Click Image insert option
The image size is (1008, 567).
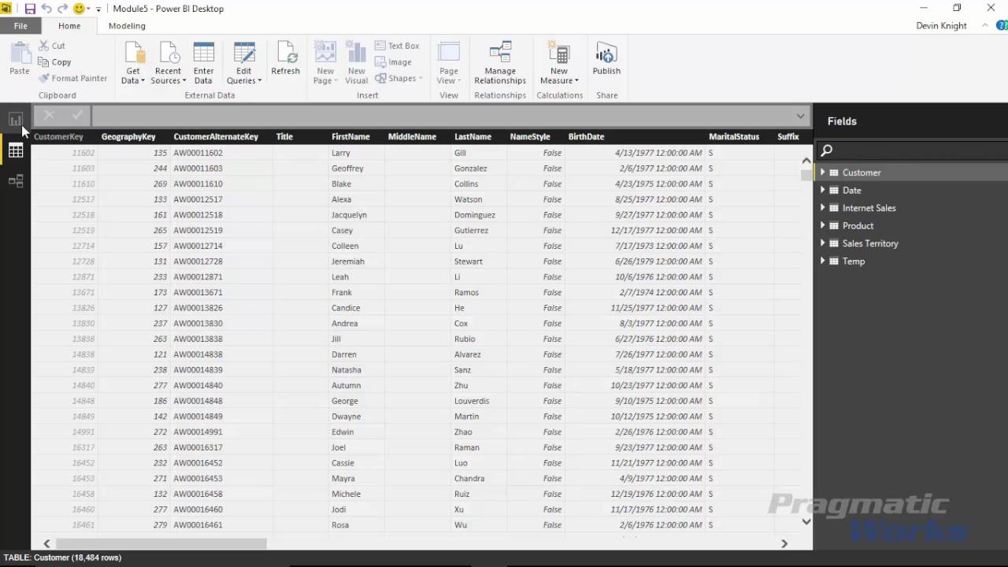pos(394,62)
